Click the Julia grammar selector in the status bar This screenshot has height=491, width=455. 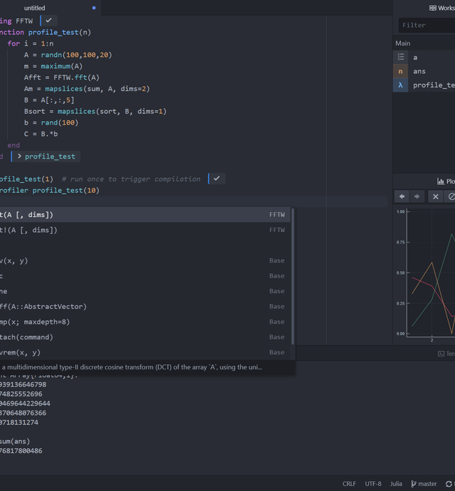click(396, 484)
